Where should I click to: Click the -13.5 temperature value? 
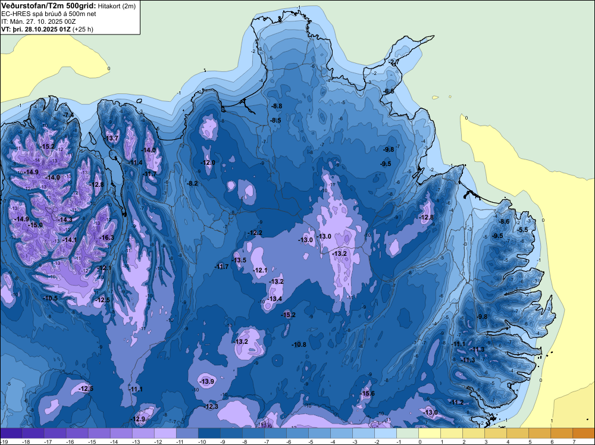pos(239,260)
